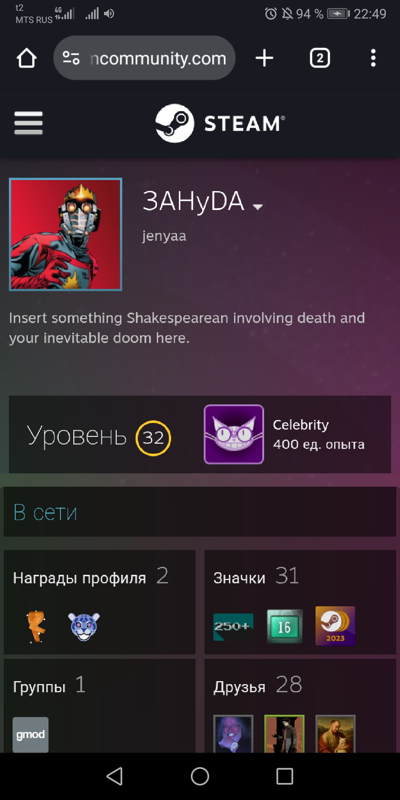400x800 pixels.
Task: Click the level 32 circle
Action: pyautogui.click(x=153, y=438)
